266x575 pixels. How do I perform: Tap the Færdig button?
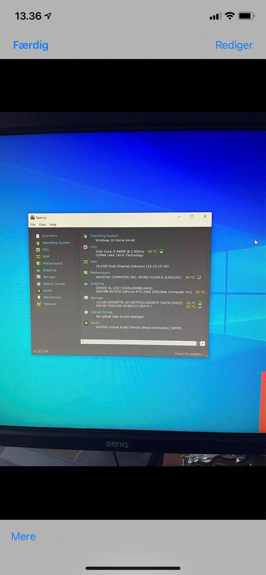click(31, 45)
